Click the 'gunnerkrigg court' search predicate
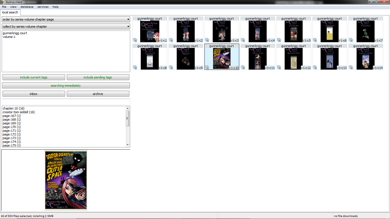390x219 pixels. click(15, 33)
